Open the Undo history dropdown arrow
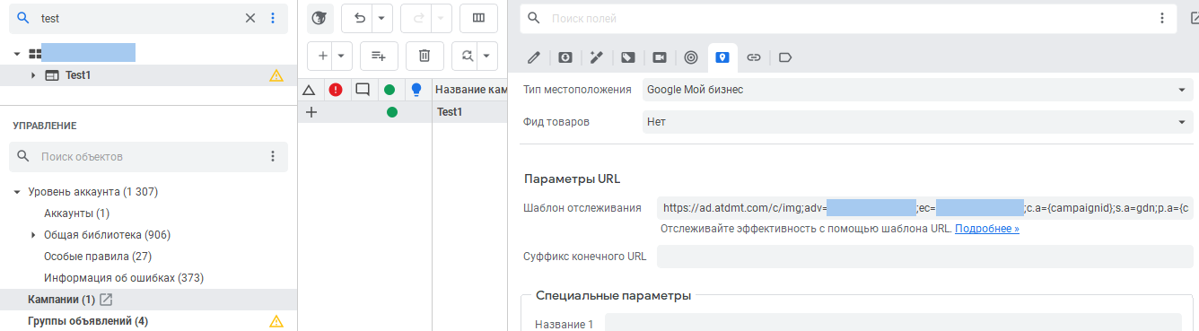This screenshot has width=1199, height=331. pos(382,18)
